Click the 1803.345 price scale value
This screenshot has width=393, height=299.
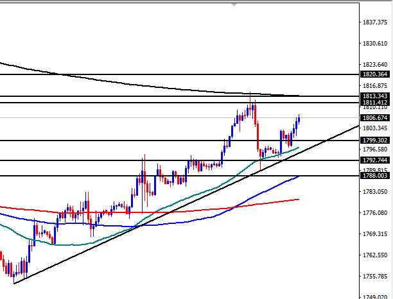click(375, 128)
